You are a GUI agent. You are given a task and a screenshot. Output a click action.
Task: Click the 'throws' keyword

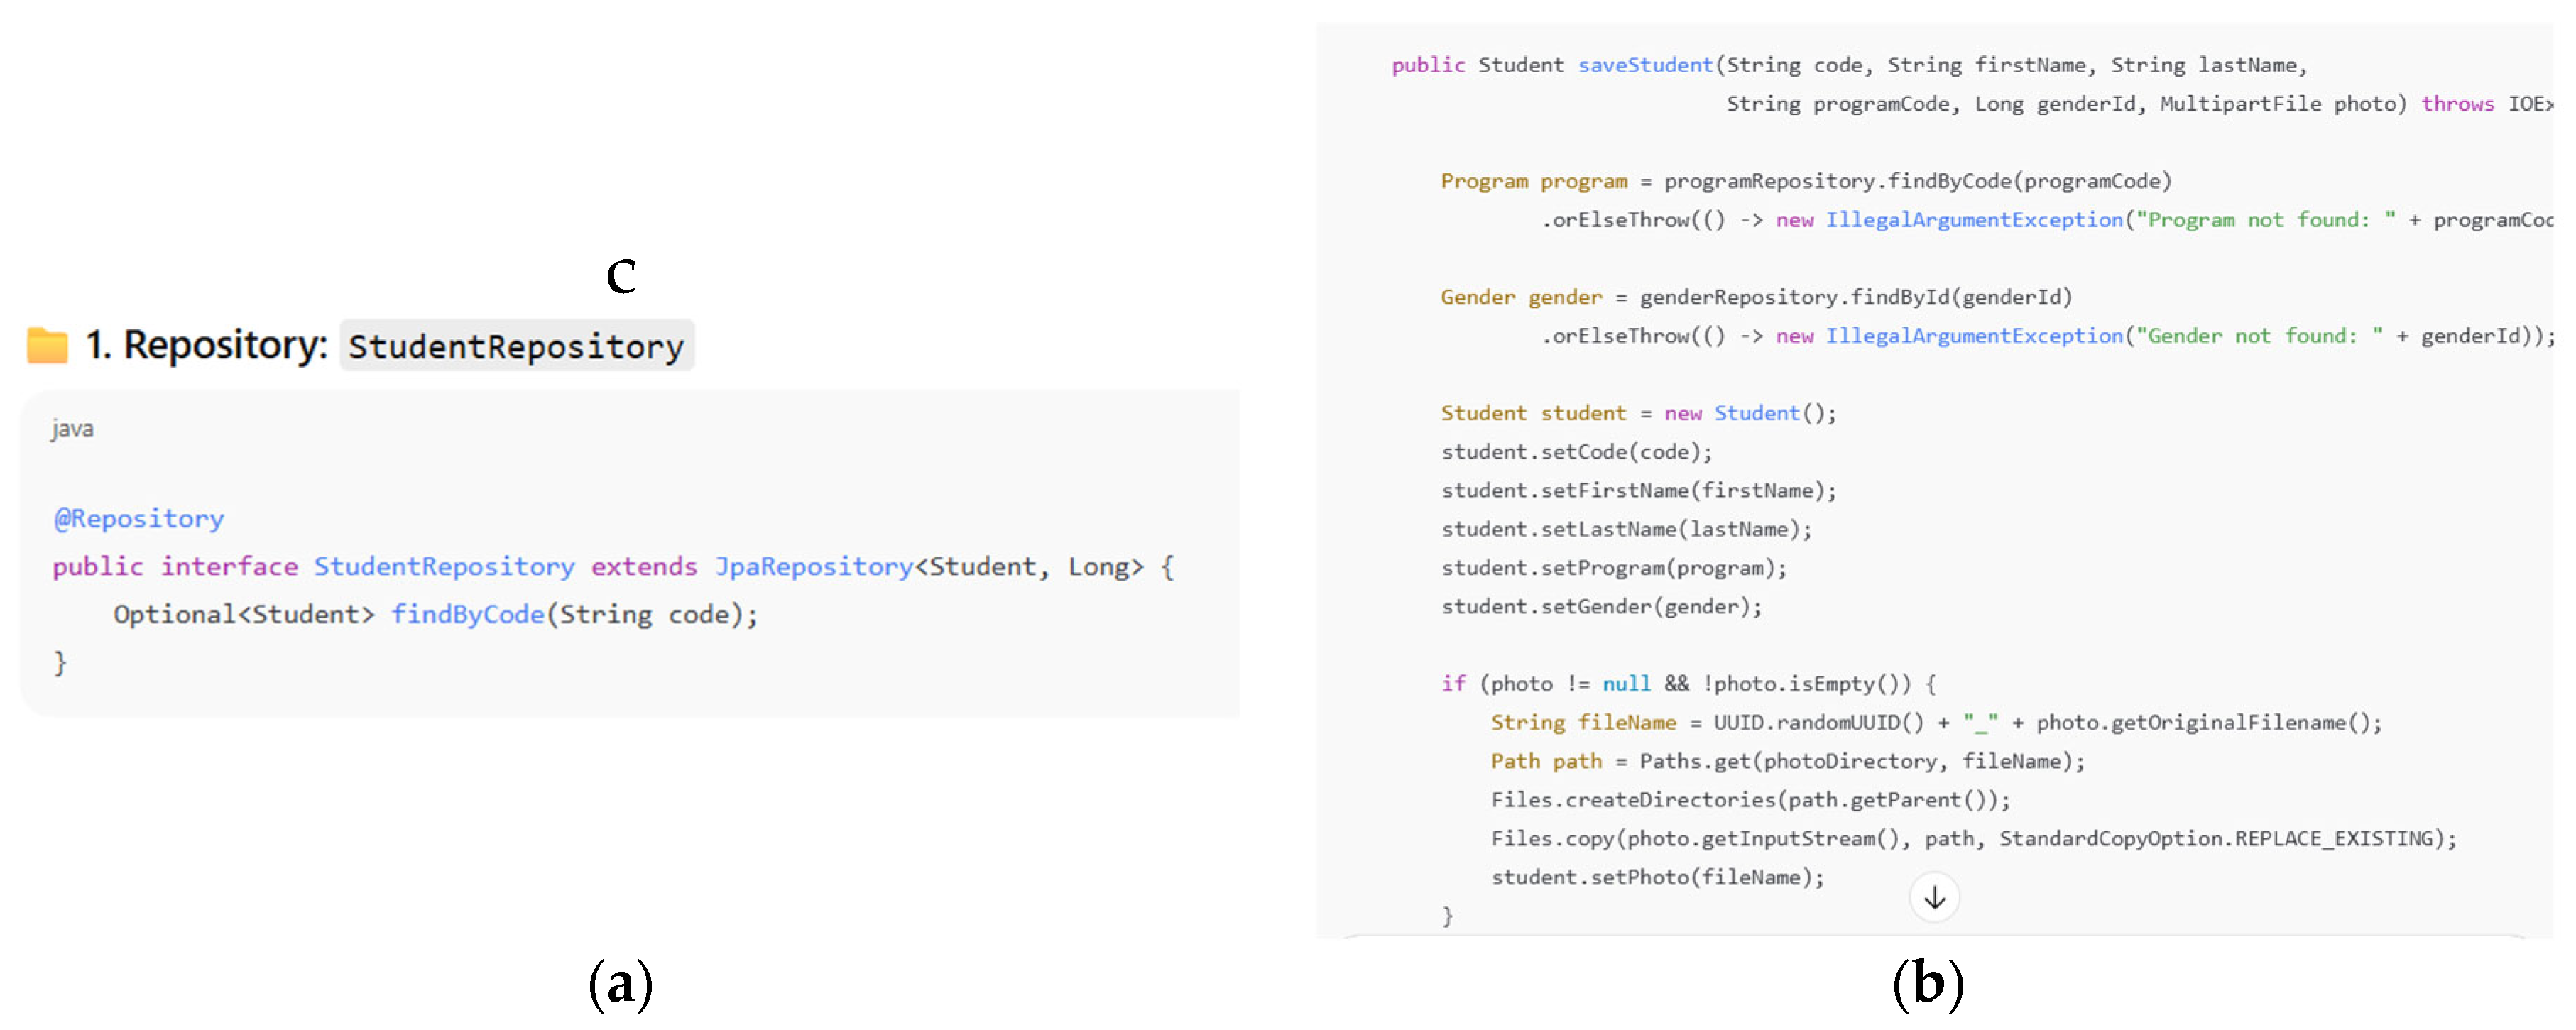(2456, 104)
